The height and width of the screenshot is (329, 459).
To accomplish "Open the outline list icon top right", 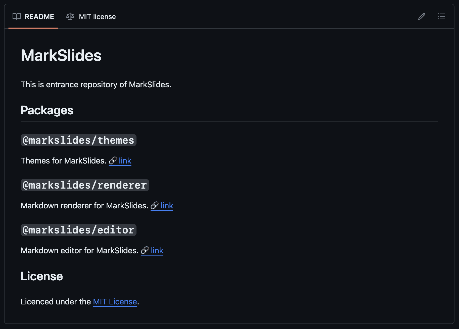I will (441, 17).
